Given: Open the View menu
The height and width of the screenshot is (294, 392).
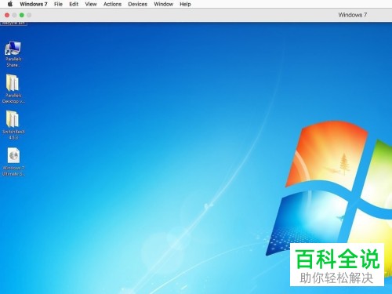Looking at the screenshot, I should (x=91, y=4).
